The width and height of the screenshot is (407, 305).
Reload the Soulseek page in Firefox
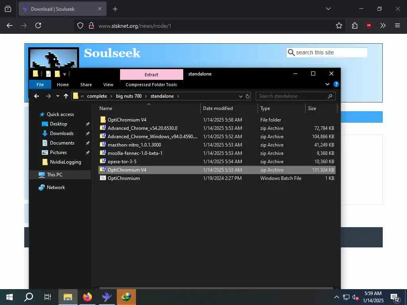coord(38,25)
